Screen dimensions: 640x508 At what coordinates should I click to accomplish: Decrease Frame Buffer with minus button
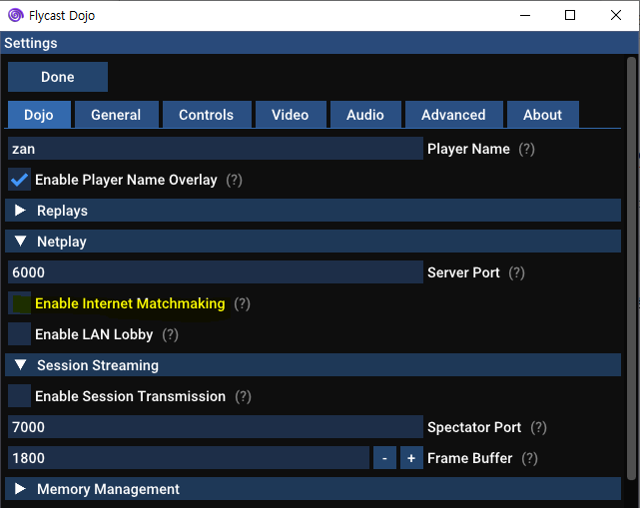384,458
